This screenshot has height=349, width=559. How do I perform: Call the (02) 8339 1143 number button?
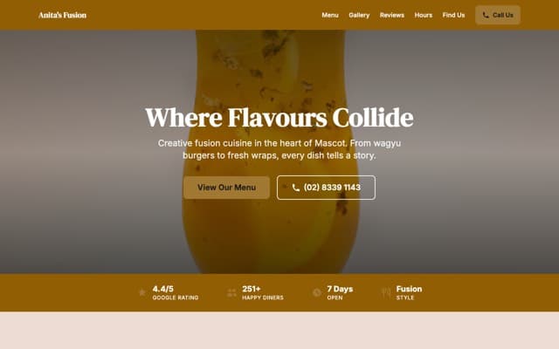(x=326, y=188)
